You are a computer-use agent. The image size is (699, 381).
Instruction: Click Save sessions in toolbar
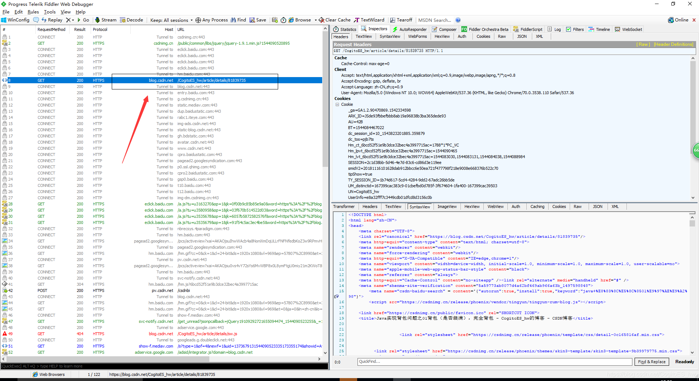pyautogui.click(x=258, y=20)
